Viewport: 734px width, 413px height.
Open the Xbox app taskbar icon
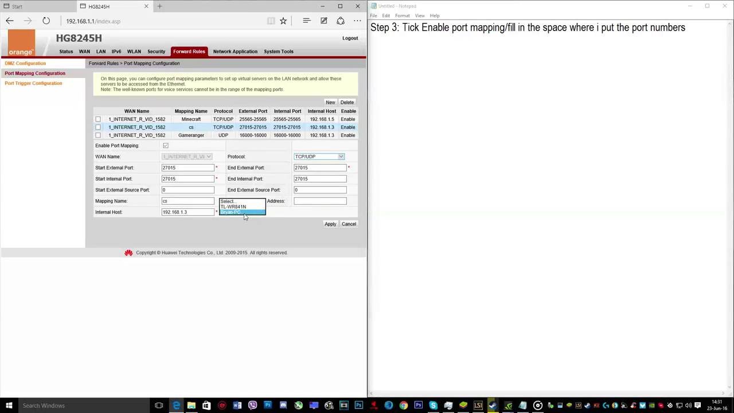pyautogui.click(x=298, y=406)
